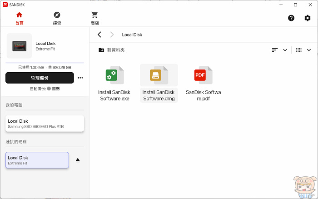Go forward with the right arrow
Image resolution: width=318 pixels, height=199 pixels.
pyautogui.click(x=112, y=35)
